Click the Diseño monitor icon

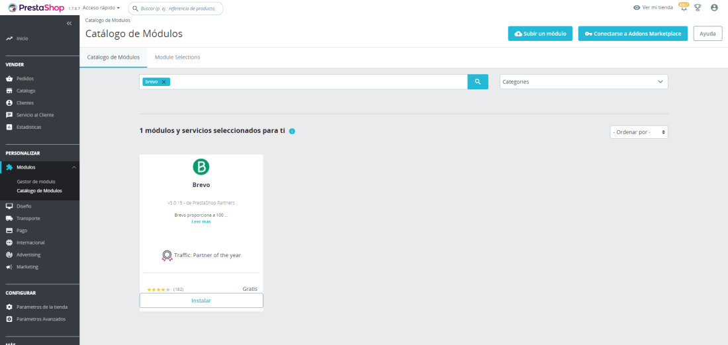tap(9, 206)
